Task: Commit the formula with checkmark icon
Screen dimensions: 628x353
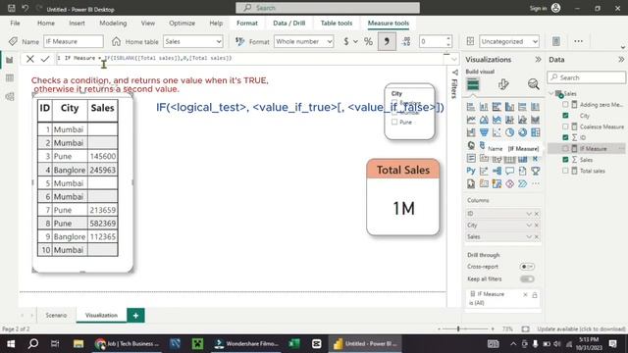Action: point(45,59)
